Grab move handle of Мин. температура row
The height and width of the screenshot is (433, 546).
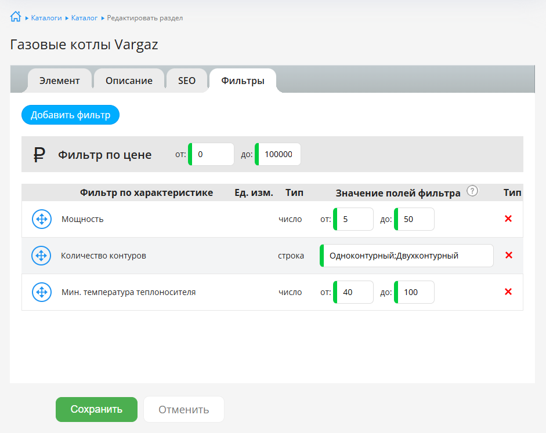pos(42,292)
